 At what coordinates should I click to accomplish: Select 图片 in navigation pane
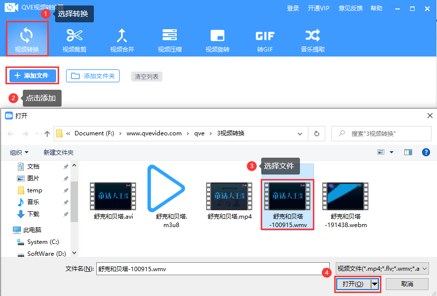pos(33,178)
